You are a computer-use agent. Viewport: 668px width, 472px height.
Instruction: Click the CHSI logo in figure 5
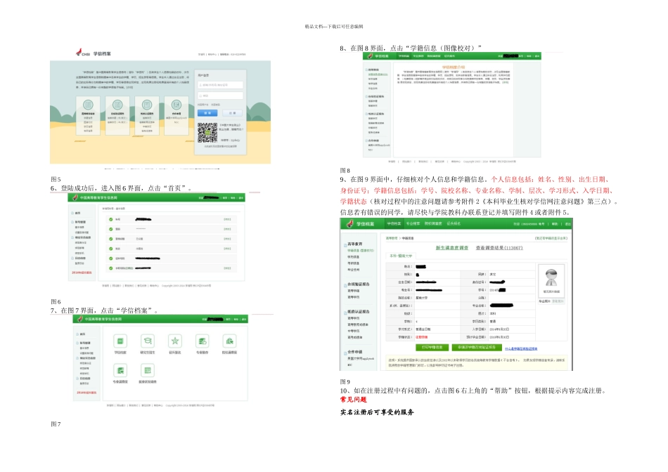(x=83, y=53)
